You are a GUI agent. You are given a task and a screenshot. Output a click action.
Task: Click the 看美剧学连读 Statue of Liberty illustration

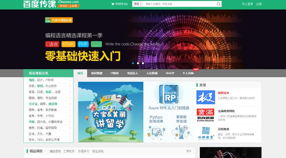pyautogui.click(x=181, y=132)
